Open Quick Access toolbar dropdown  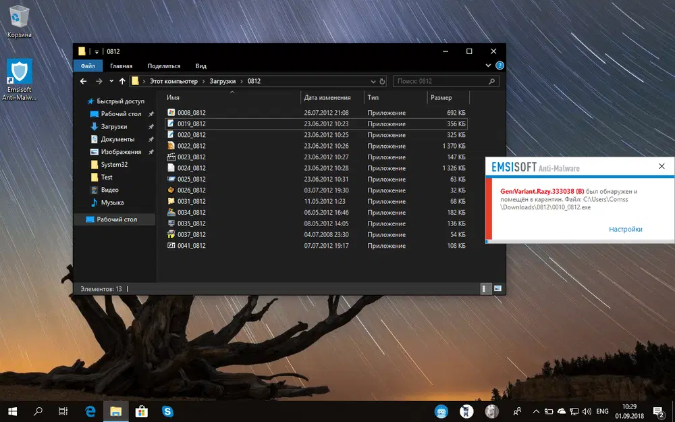tap(97, 52)
